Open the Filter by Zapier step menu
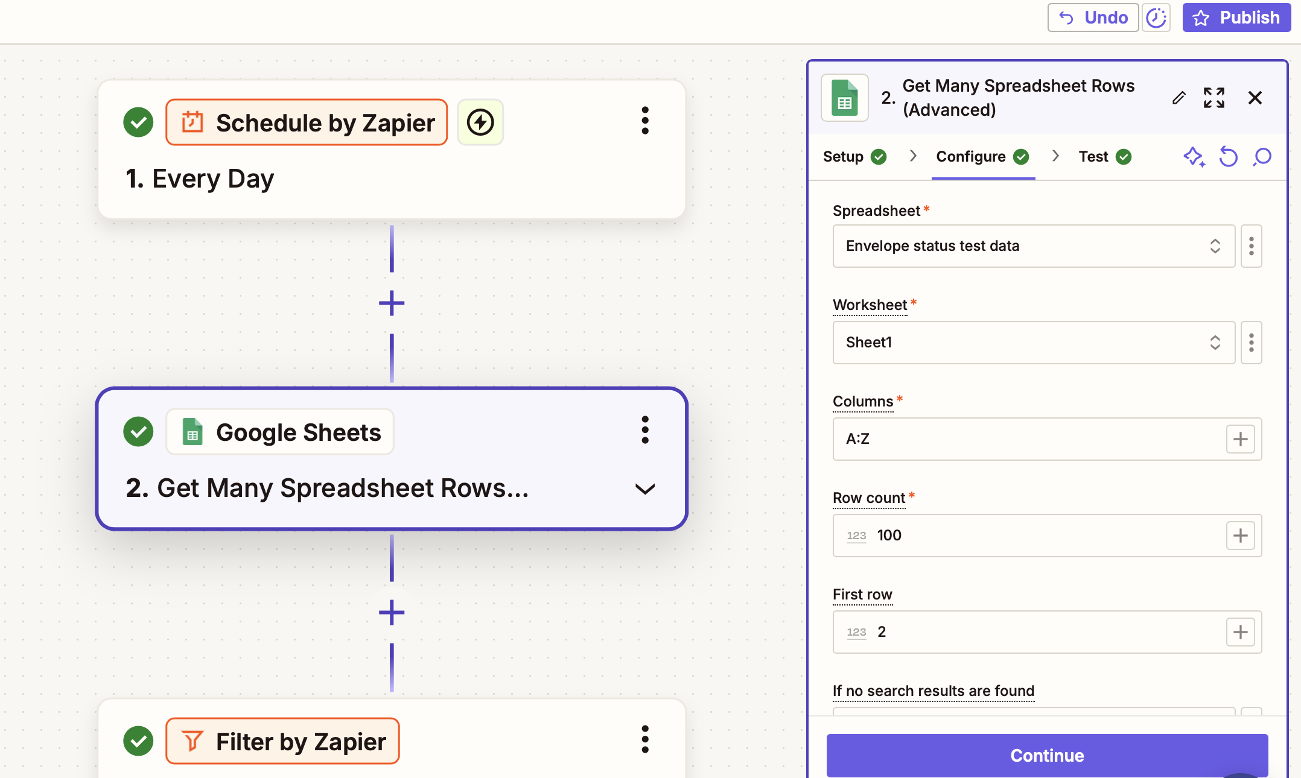Viewport: 1301px width, 778px height. point(645,739)
